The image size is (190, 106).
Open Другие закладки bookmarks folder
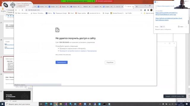tap(149, 13)
